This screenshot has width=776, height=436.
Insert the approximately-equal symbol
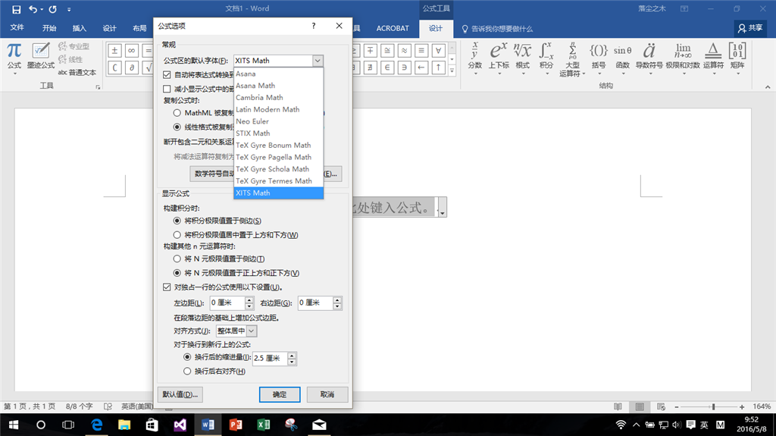(x=405, y=51)
